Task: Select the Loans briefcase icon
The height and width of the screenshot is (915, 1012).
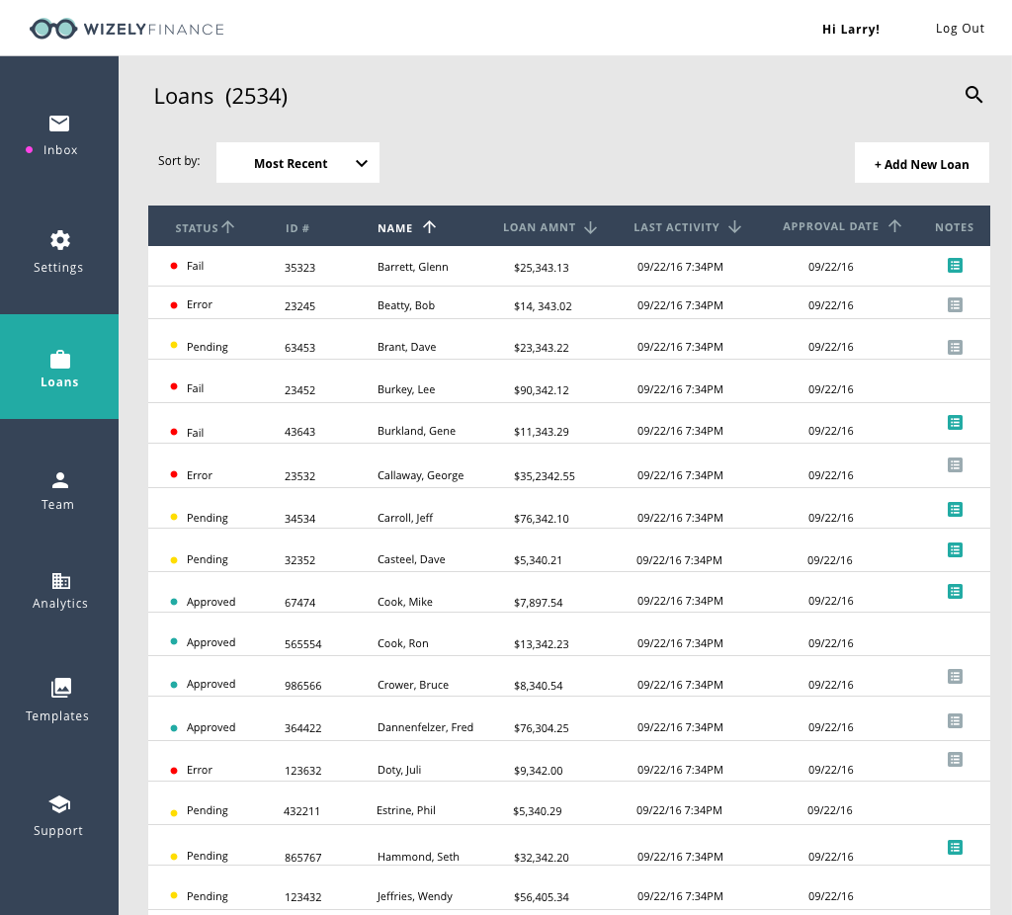Action: coord(60,360)
